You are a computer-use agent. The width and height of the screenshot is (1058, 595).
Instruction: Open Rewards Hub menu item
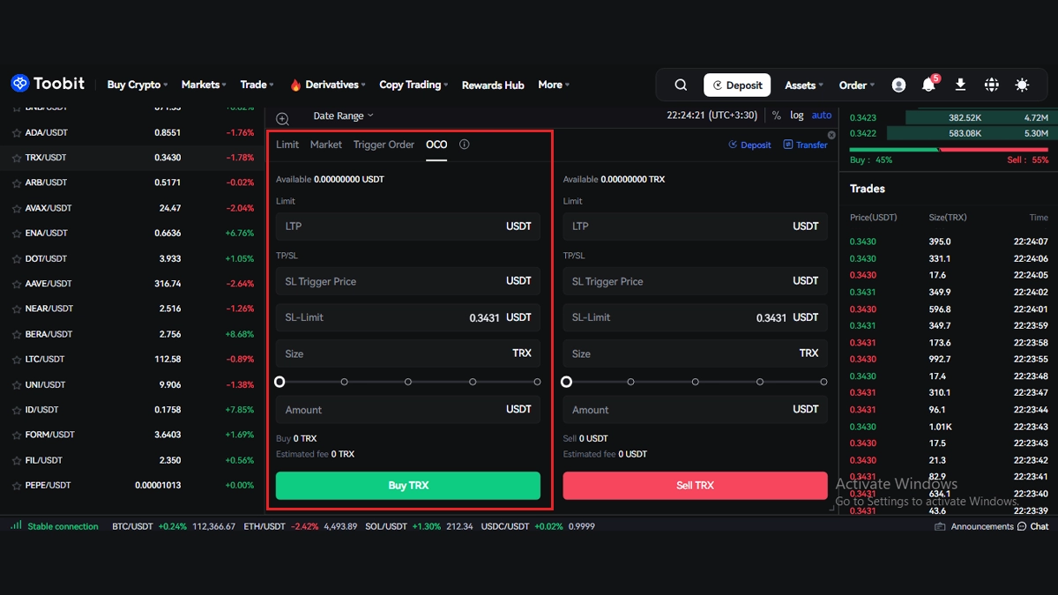493,85
